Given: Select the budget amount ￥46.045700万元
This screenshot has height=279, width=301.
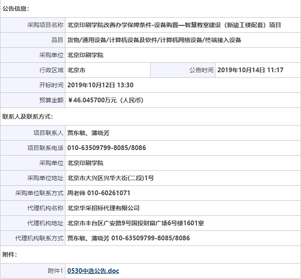Looking at the screenshot, I should [x=105, y=100].
